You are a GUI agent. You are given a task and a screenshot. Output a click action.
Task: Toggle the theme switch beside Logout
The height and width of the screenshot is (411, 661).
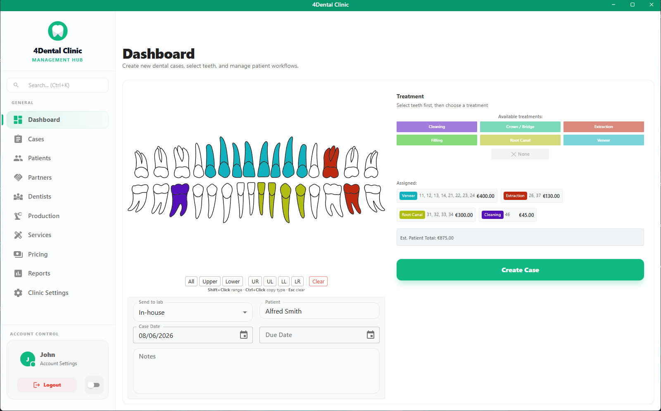pos(94,385)
